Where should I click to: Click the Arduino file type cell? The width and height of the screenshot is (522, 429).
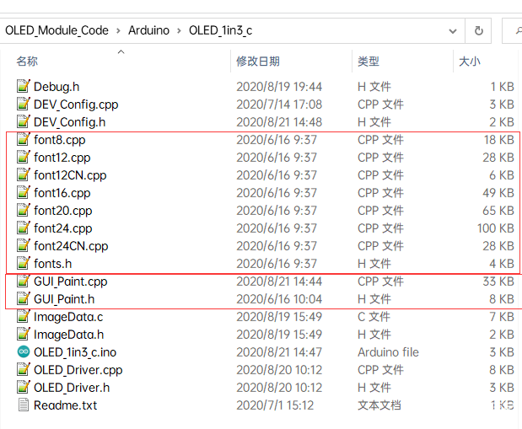pos(388,352)
